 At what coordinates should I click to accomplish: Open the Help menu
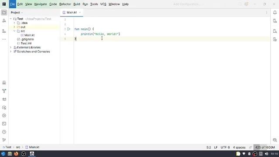pos(126,4)
